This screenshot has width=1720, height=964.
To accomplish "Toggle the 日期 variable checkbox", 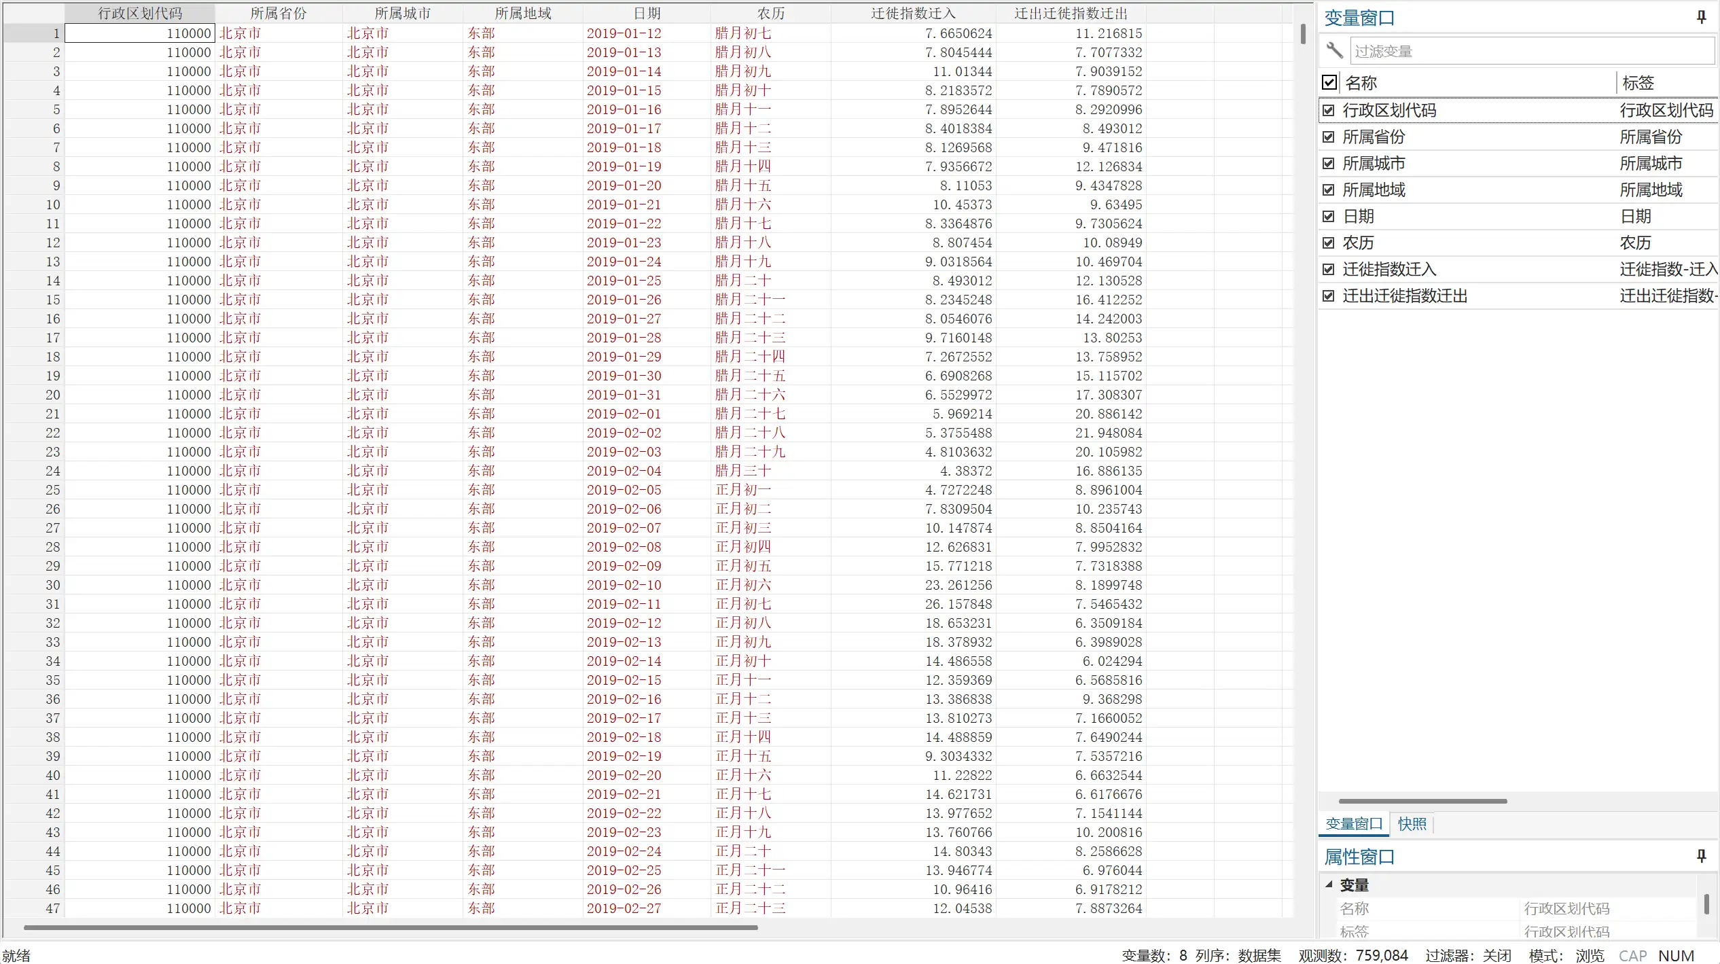I will pyautogui.click(x=1329, y=217).
